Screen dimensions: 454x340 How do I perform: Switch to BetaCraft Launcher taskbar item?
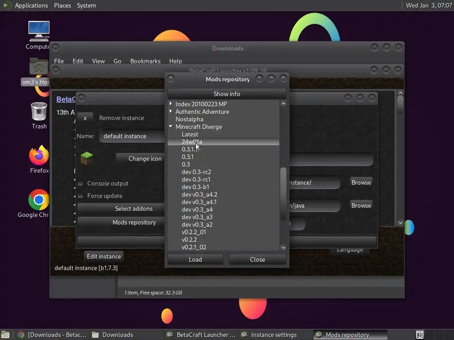[x=202, y=335]
